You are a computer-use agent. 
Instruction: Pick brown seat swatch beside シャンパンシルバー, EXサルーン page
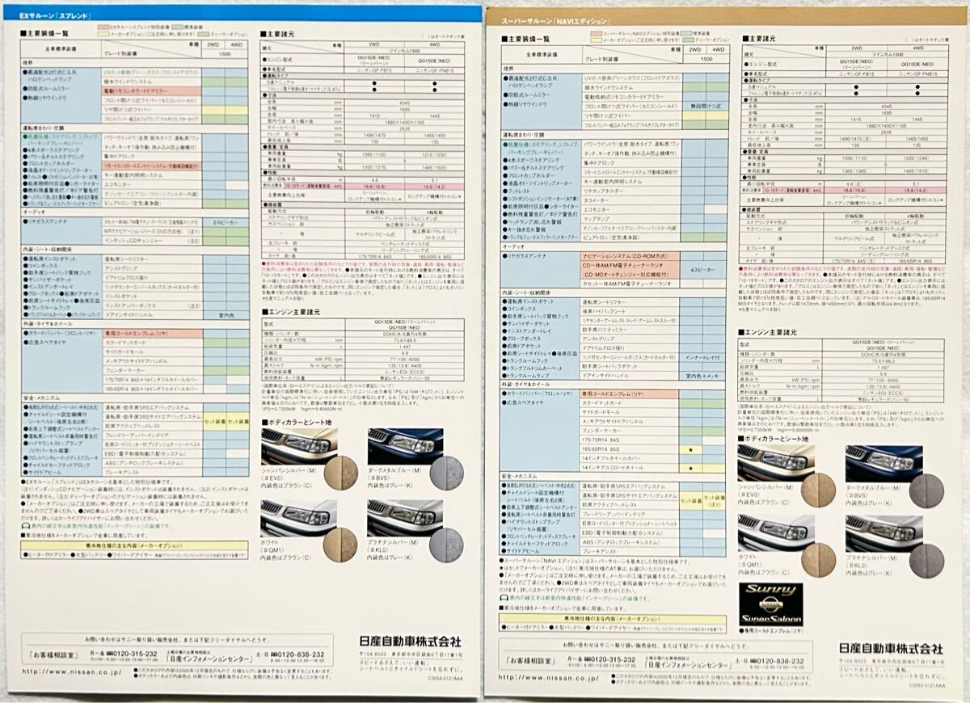[x=340, y=473]
